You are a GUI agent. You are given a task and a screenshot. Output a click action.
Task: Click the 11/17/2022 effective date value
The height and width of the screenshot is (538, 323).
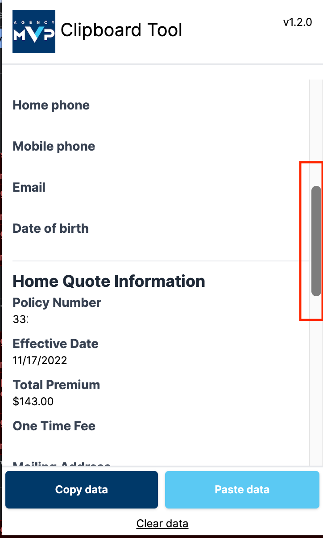click(40, 361)
